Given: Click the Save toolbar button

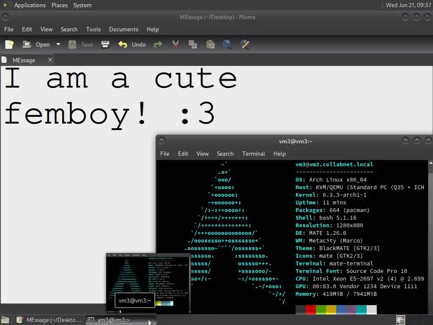Looking at the screenshot, I should tap(81, 44).
